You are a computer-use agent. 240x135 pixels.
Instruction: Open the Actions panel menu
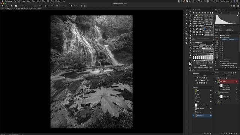coord(239,33)
